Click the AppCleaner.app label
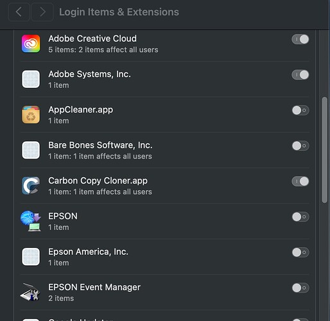 pos(81,110)
